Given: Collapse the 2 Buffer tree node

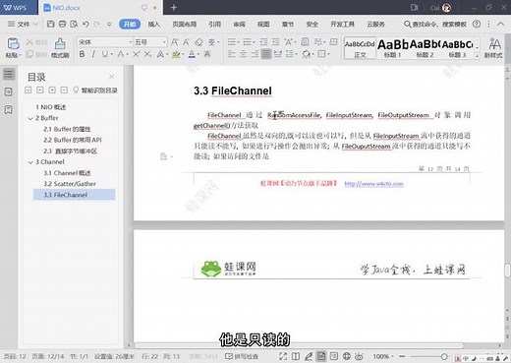Looking at the screenshot, I should pyautogui.click(x=30, y=118).
